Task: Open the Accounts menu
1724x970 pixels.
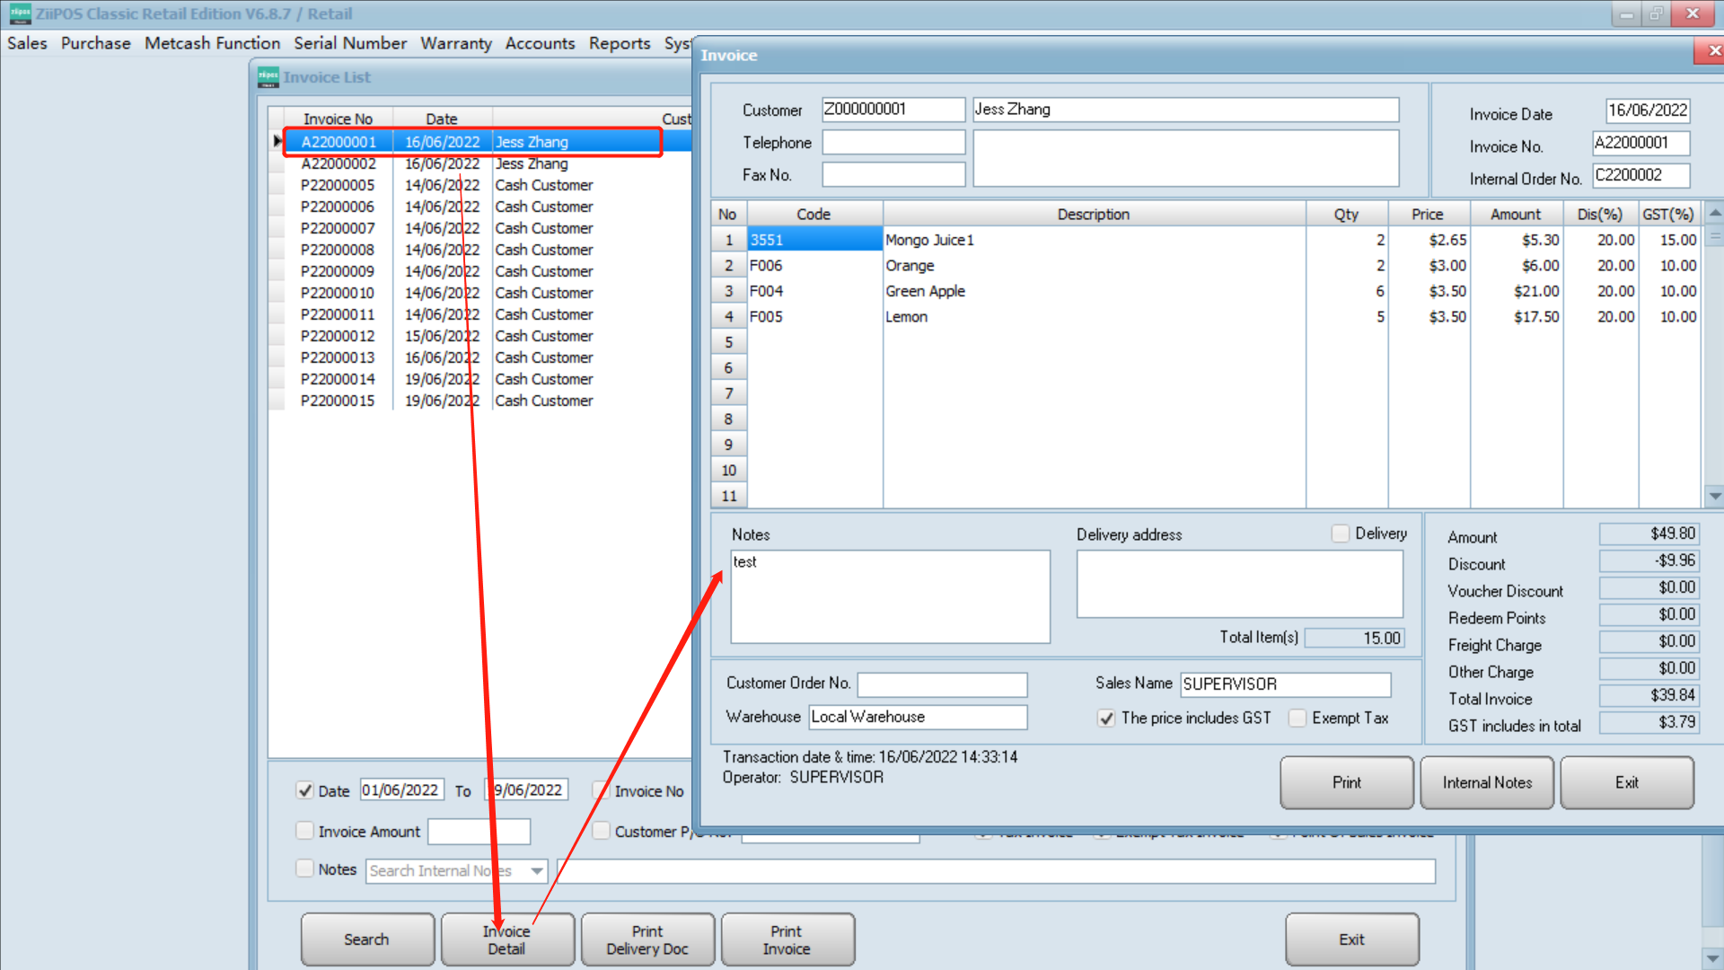Action: tap(540, 43)
